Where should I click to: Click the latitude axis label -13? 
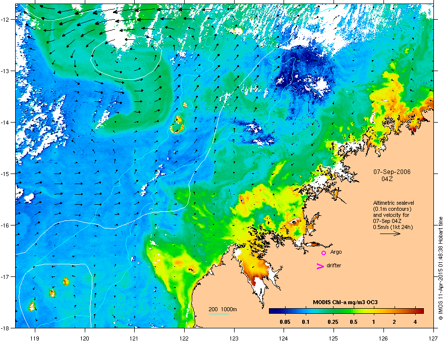[x=5, y=71]
